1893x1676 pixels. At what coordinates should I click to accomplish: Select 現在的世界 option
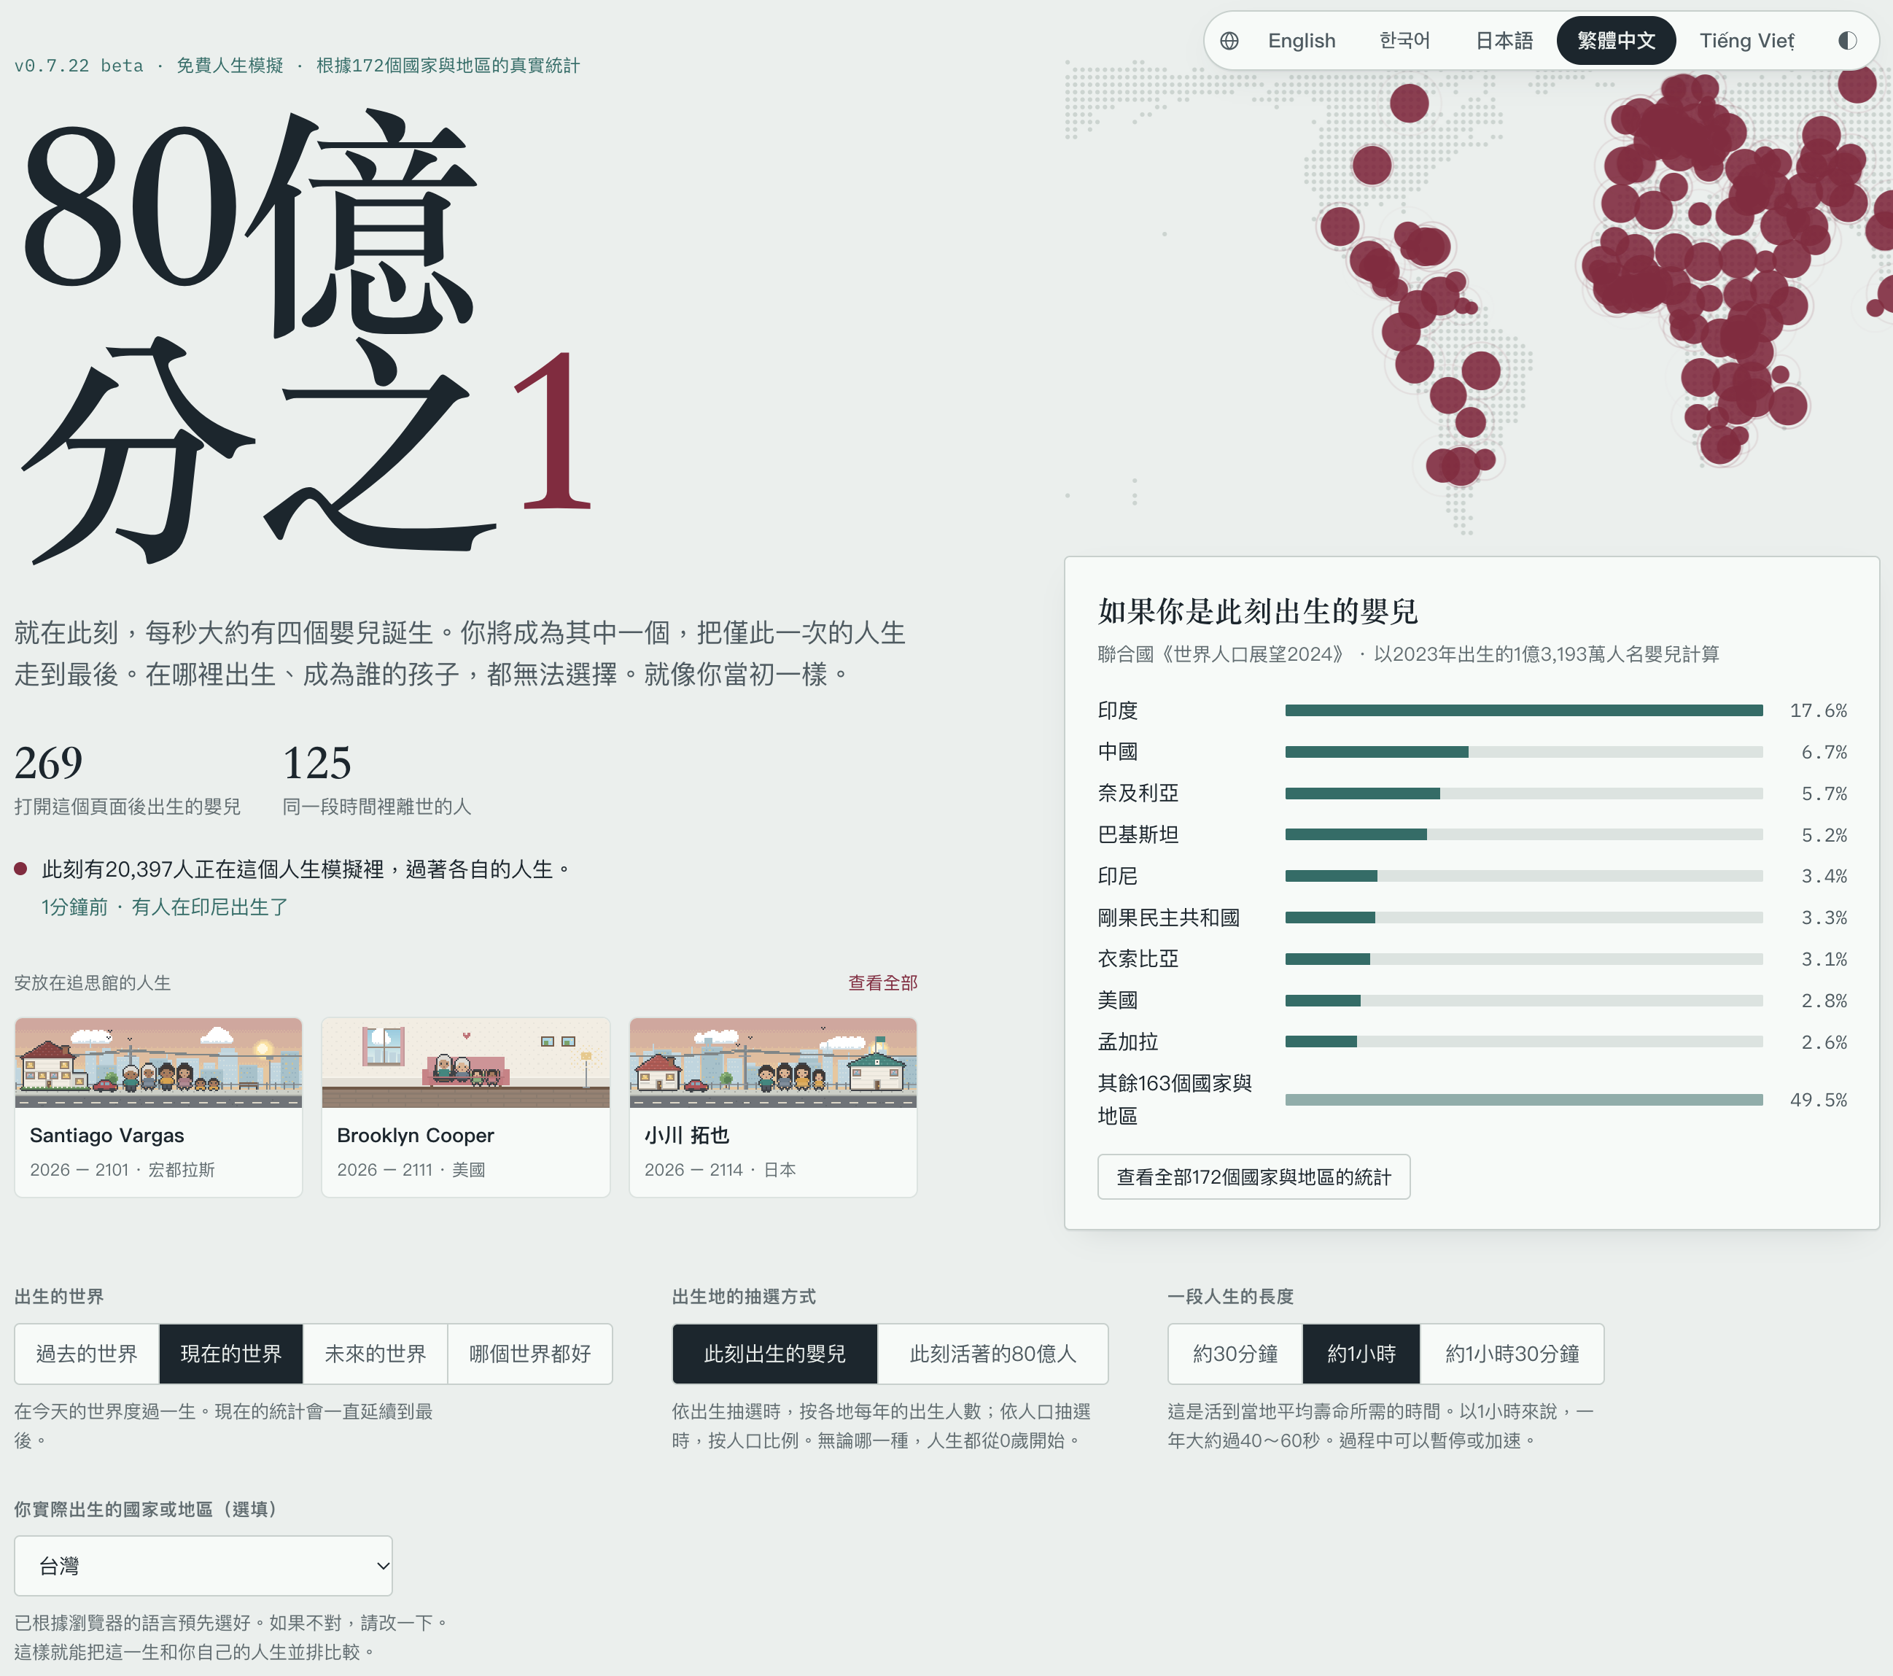point(230,1354)
